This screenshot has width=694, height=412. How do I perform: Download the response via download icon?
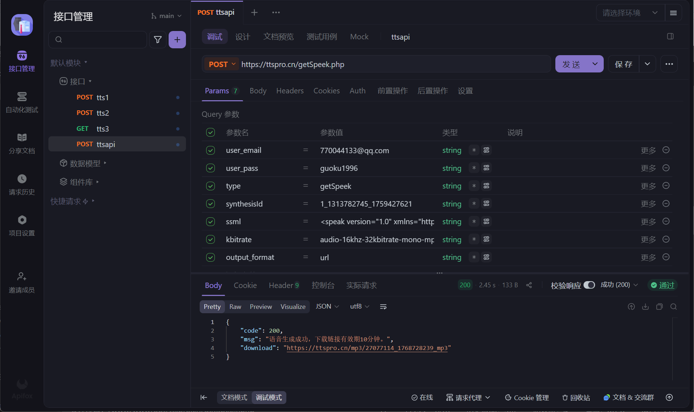click(645, 306)
